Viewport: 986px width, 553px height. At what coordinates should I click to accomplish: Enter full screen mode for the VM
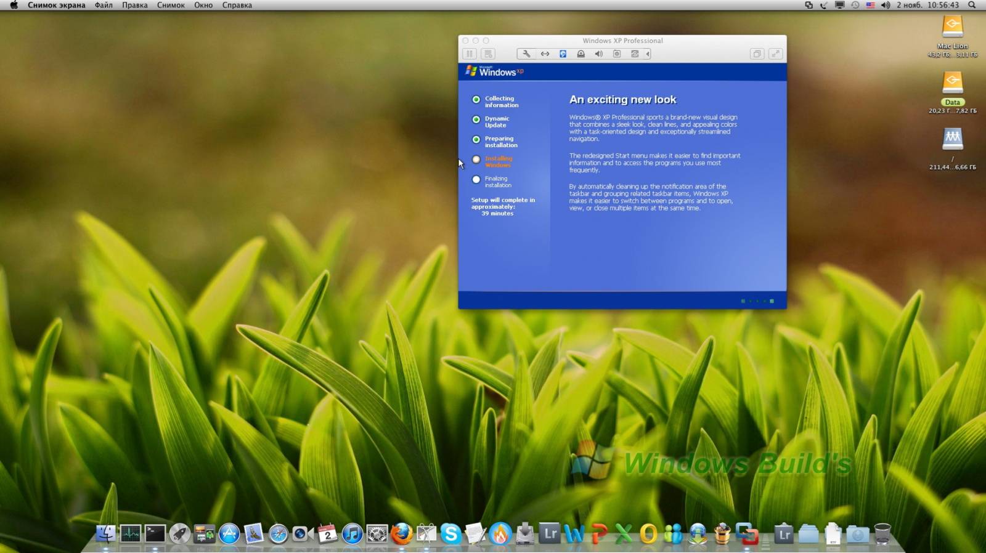[x=776, y=54]
